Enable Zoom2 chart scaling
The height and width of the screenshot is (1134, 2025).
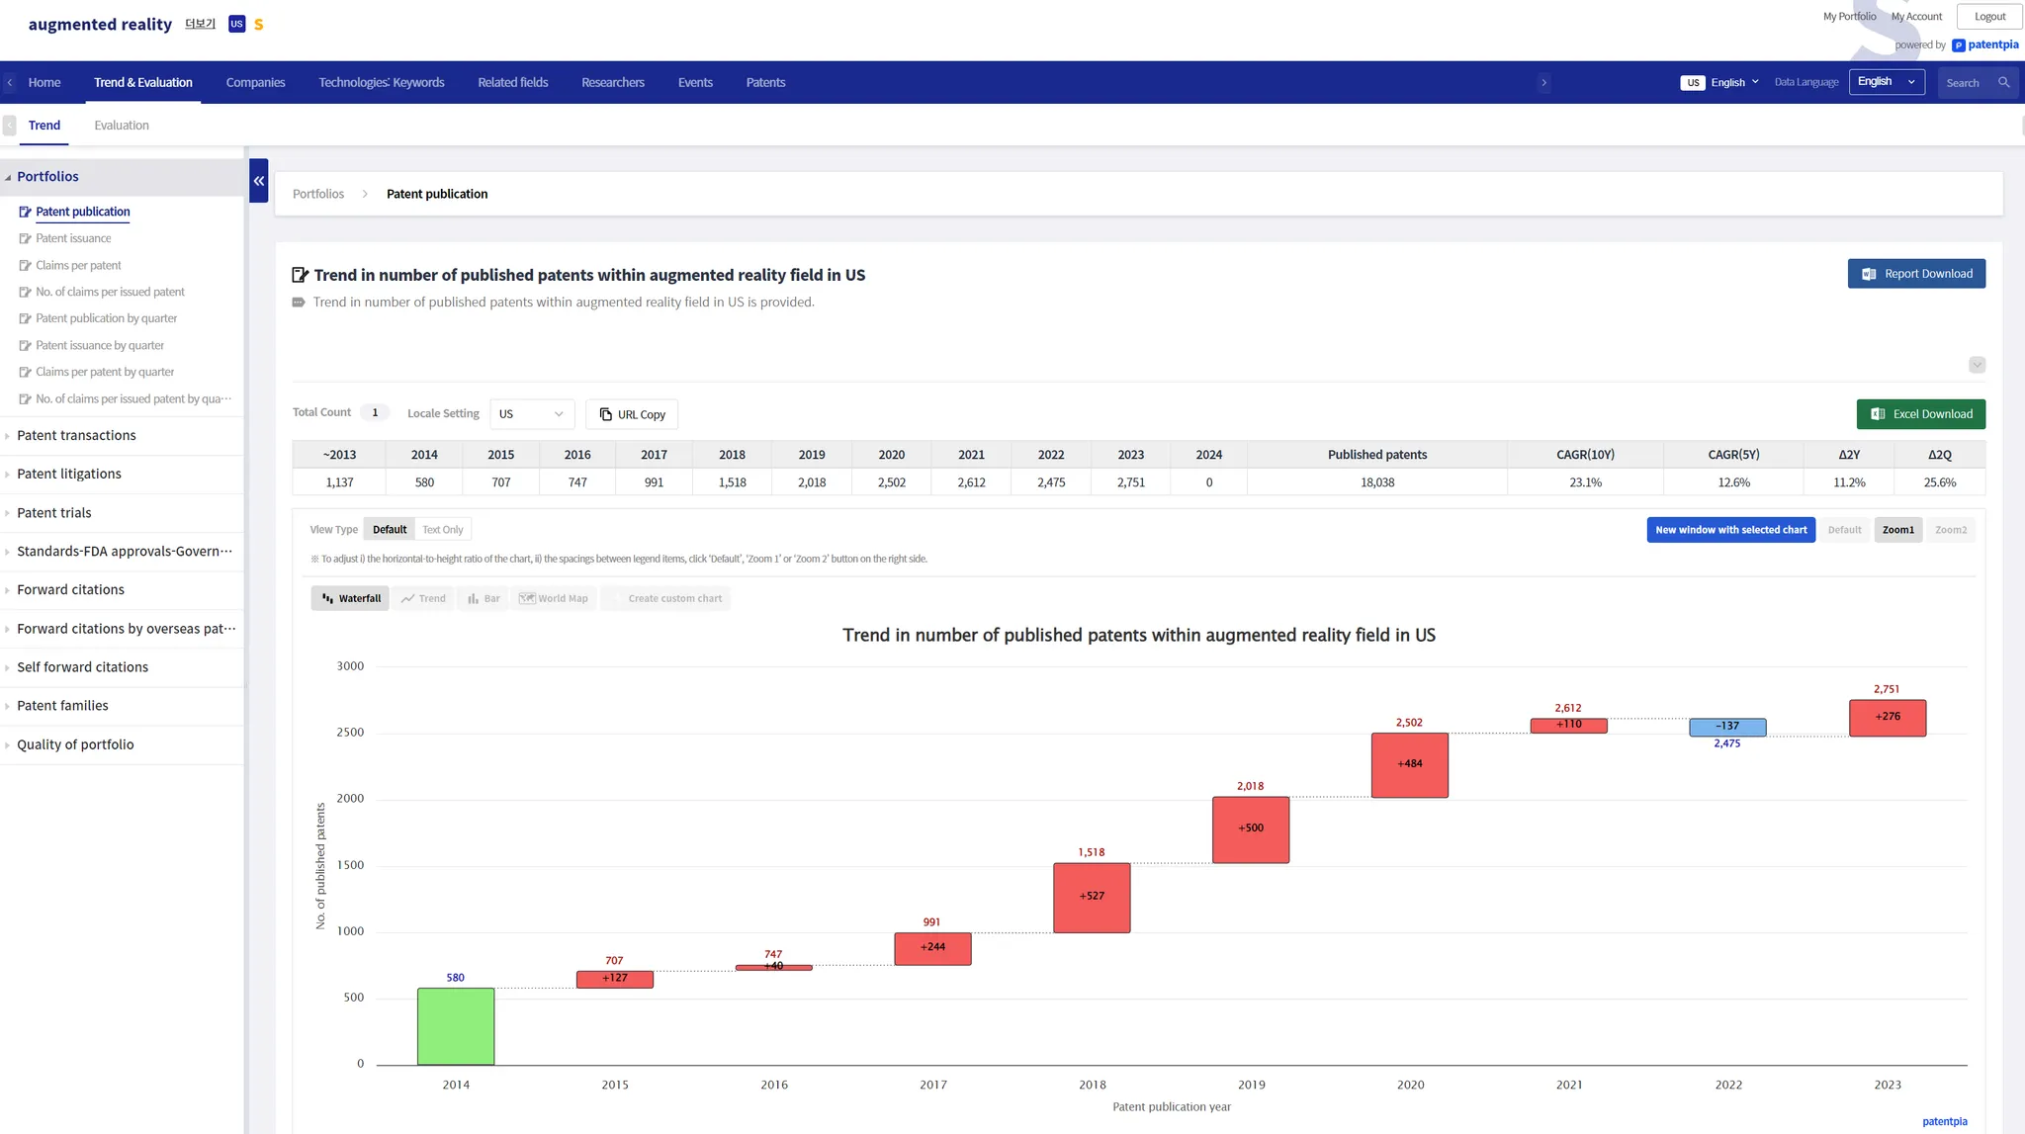click(x=1950, y=530)
